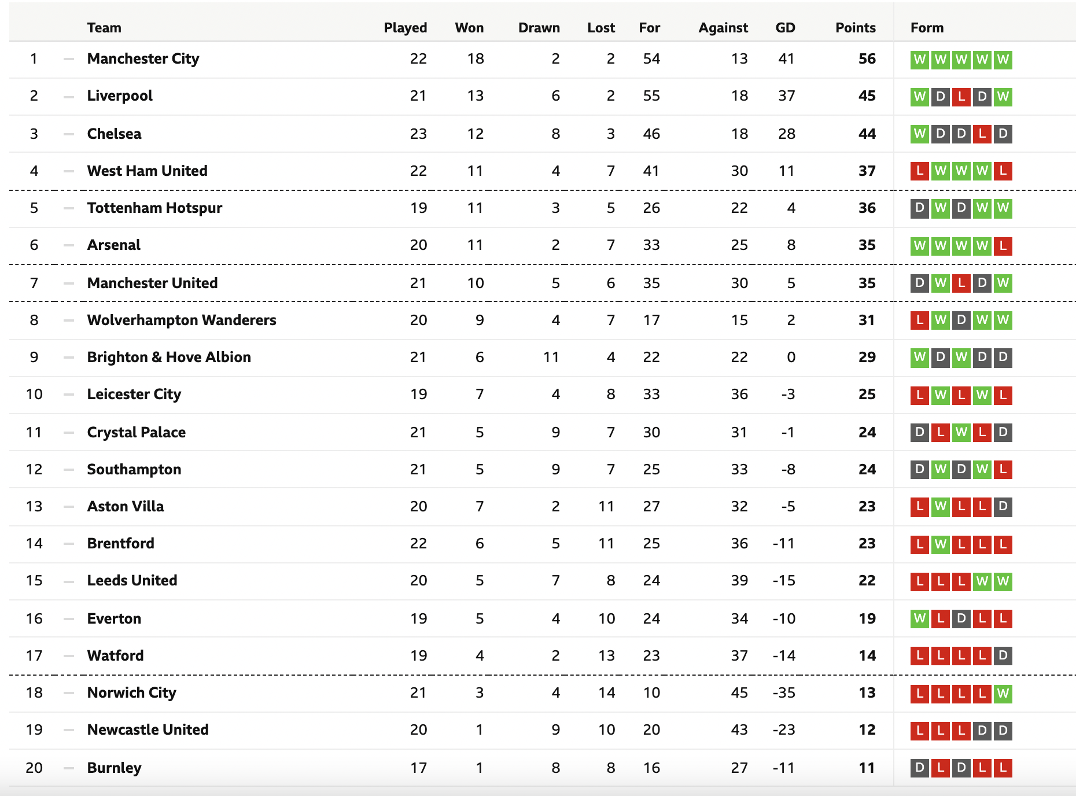The width and height of the screenshot is (1076, 796).
Task: Open the Wolverhampton Wanderers team link
Action: pyautogui.click(x=182, y=320)
